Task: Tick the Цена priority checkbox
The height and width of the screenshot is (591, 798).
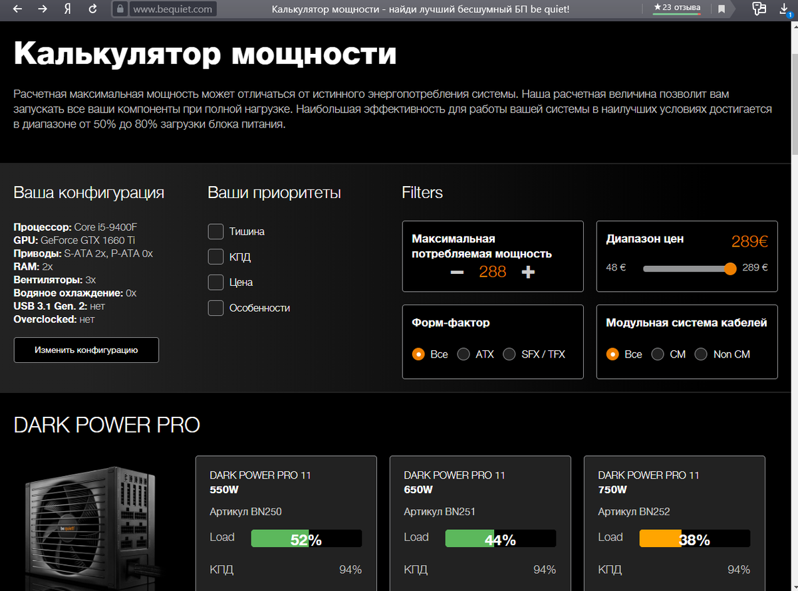Action: (215, 283)
